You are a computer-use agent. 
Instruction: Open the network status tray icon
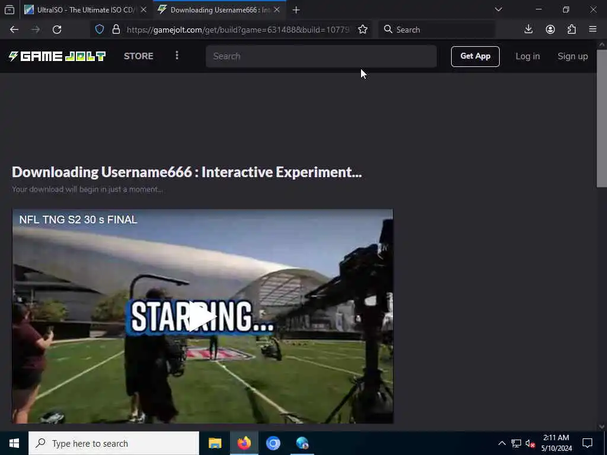click(516, 443)
